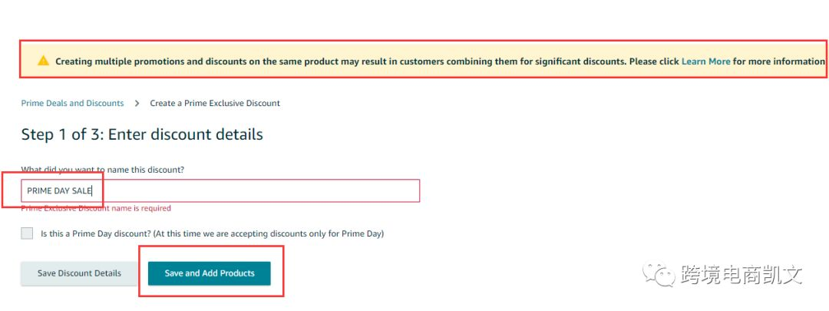Click 'What did you want to name this discount?' label
Image resolution: width=829 pixels, height=311 pixels.
pyautogui.click(x=103, y=170)
